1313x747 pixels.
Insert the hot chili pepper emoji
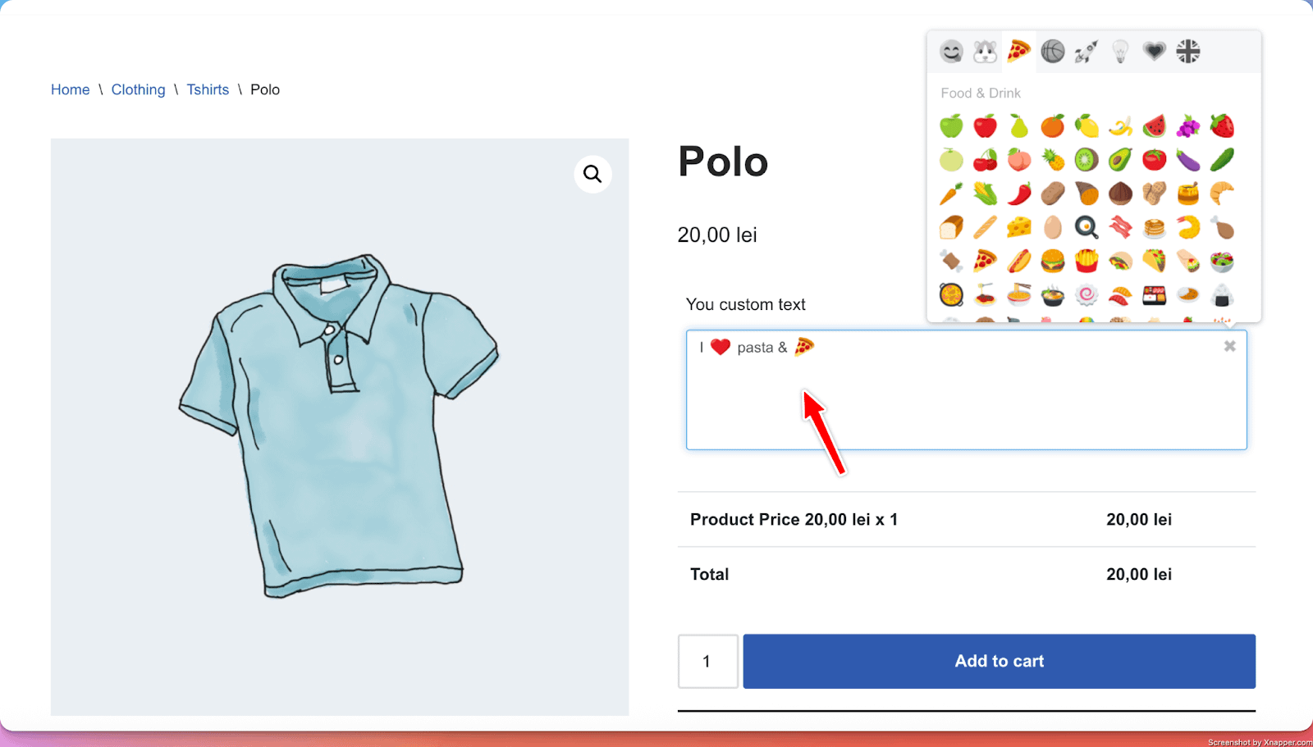(x=1019, y=193)
